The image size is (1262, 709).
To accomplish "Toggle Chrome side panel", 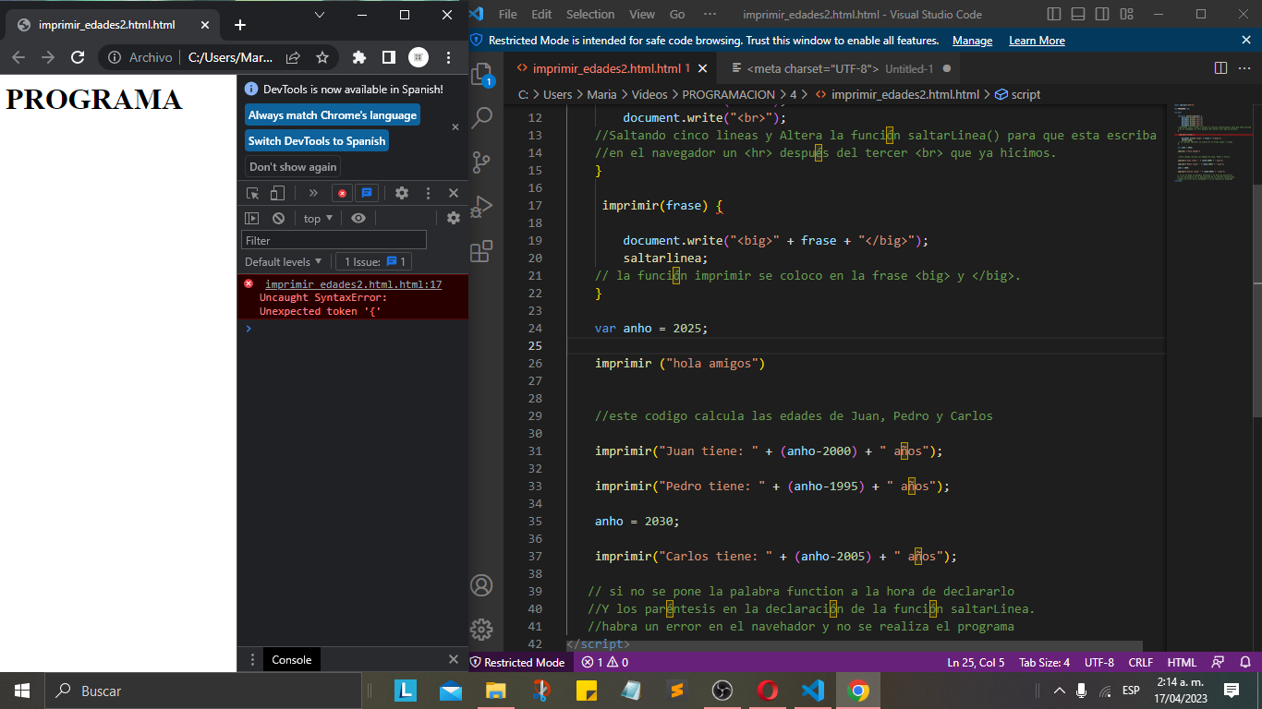I will point(389,57).
